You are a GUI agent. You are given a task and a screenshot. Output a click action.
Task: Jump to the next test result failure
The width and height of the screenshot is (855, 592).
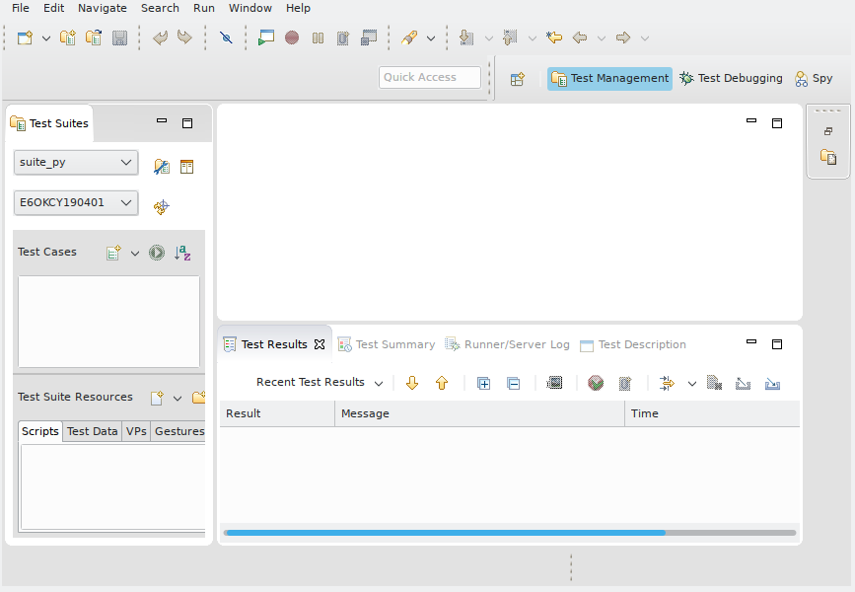click(x=412, y=383)
